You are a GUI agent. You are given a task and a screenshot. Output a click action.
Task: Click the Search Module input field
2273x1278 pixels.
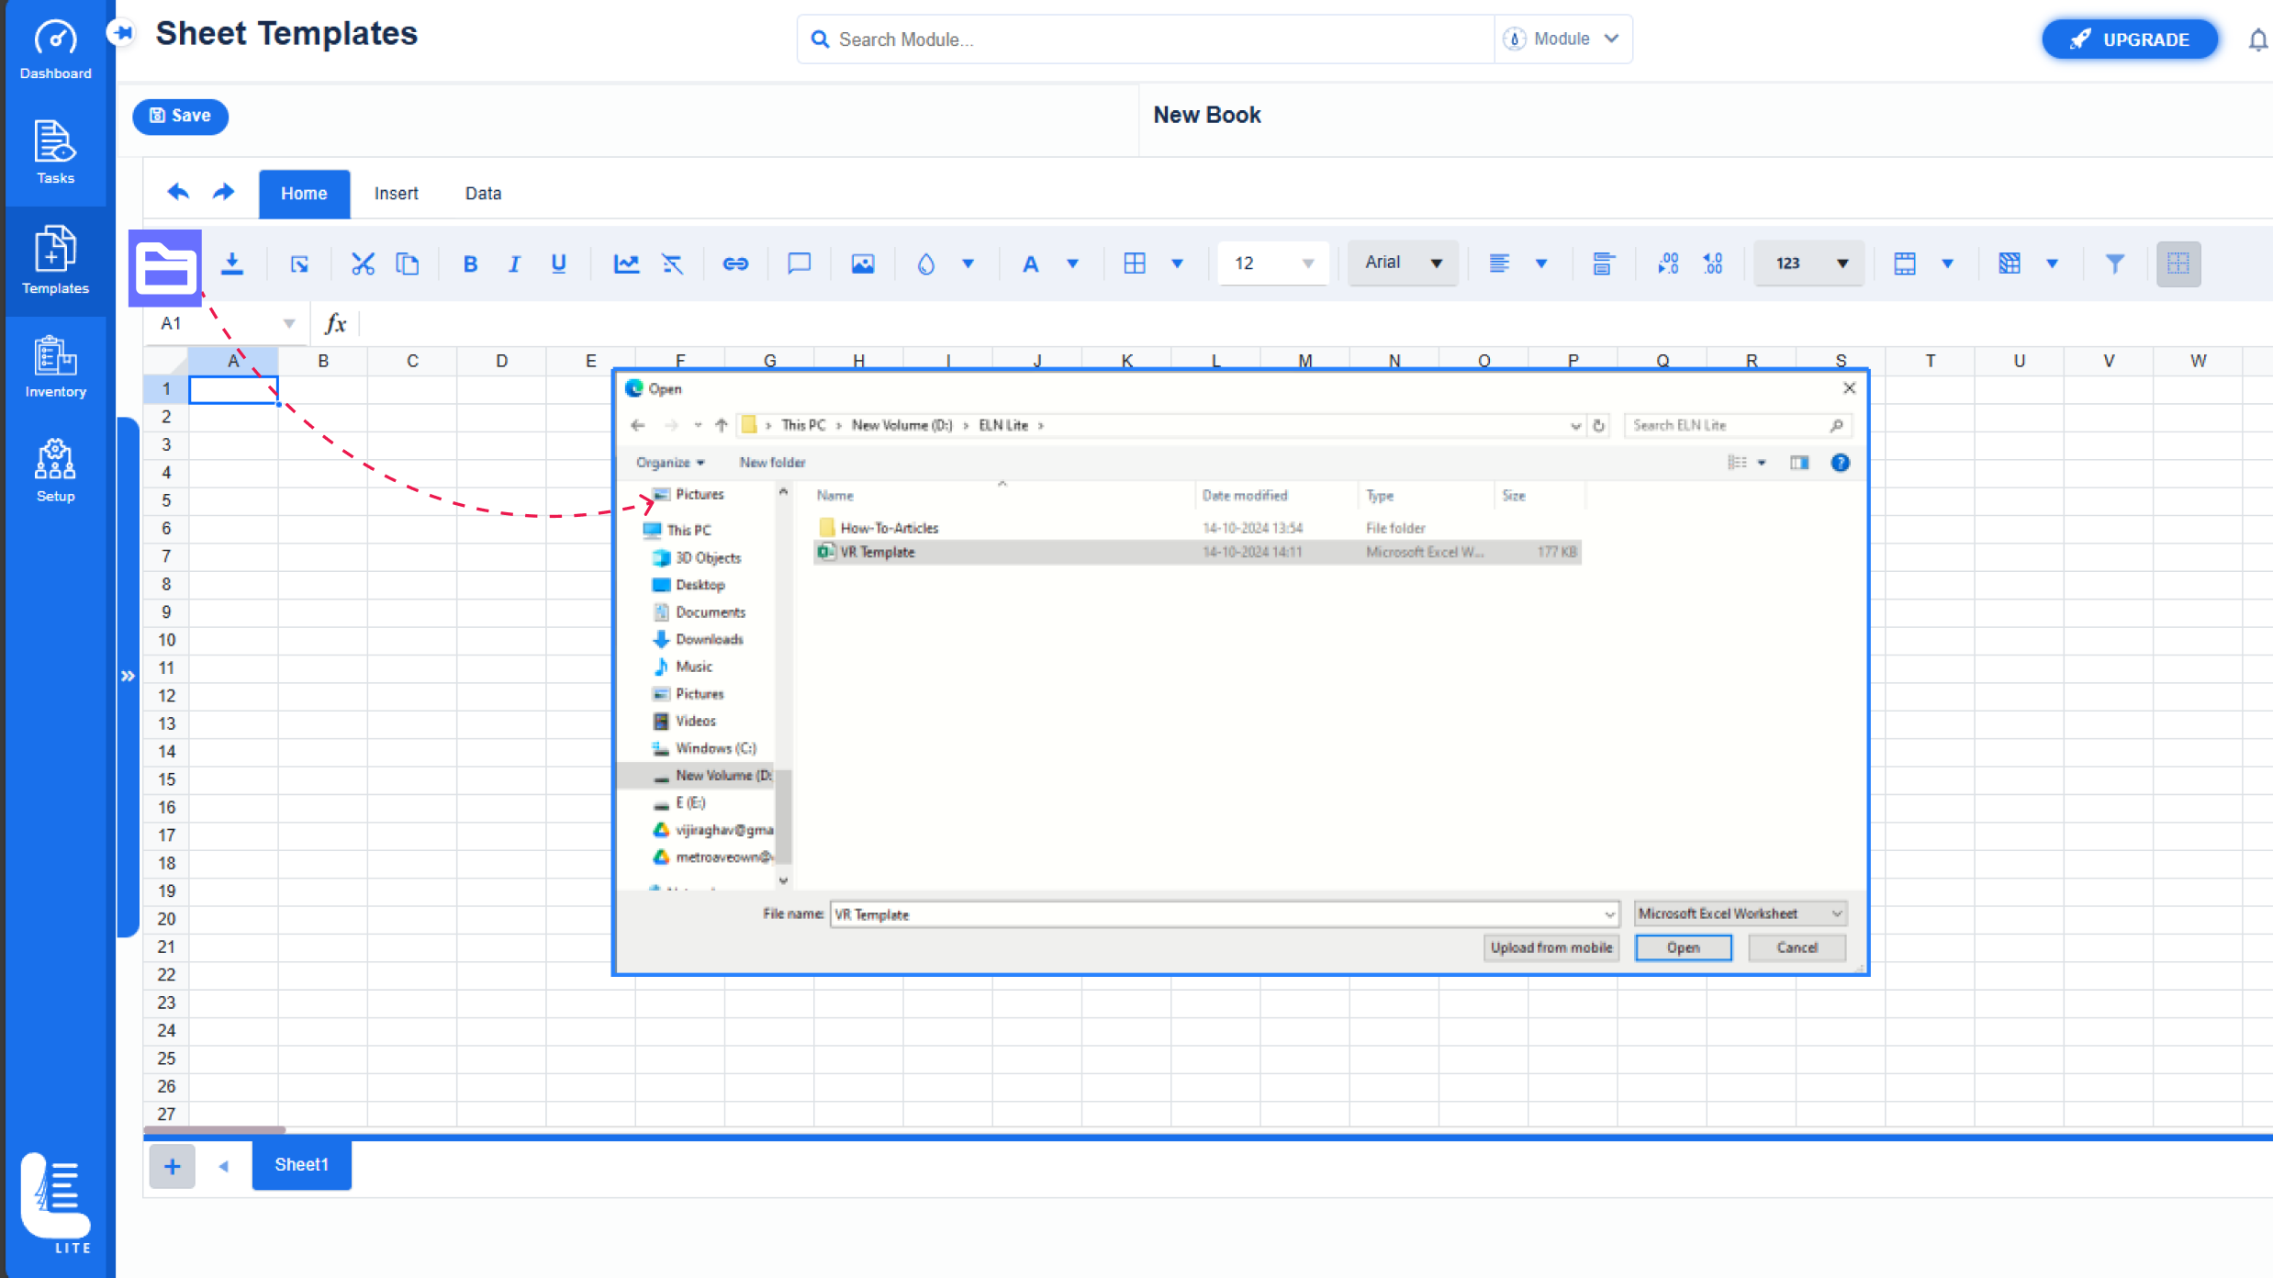point(1148,39)
